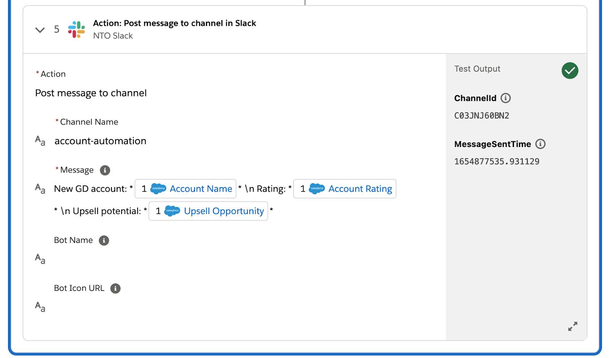Edit the account-automation channel name field
The image size is (610, 358).
[x=100, y=141]
